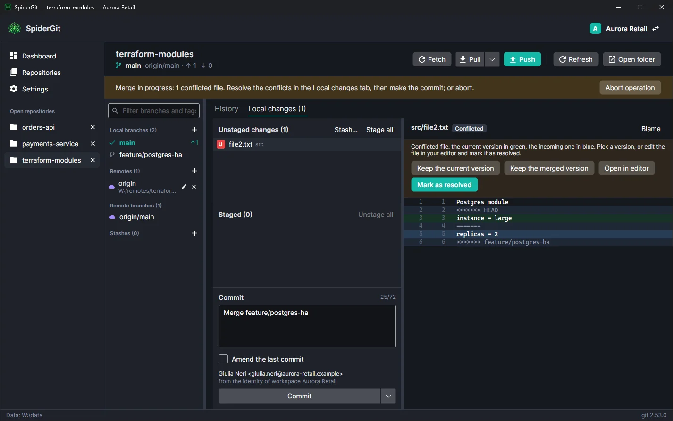The image size is (673, 421).
Task: Remove the origin remote
Action: 194,187
